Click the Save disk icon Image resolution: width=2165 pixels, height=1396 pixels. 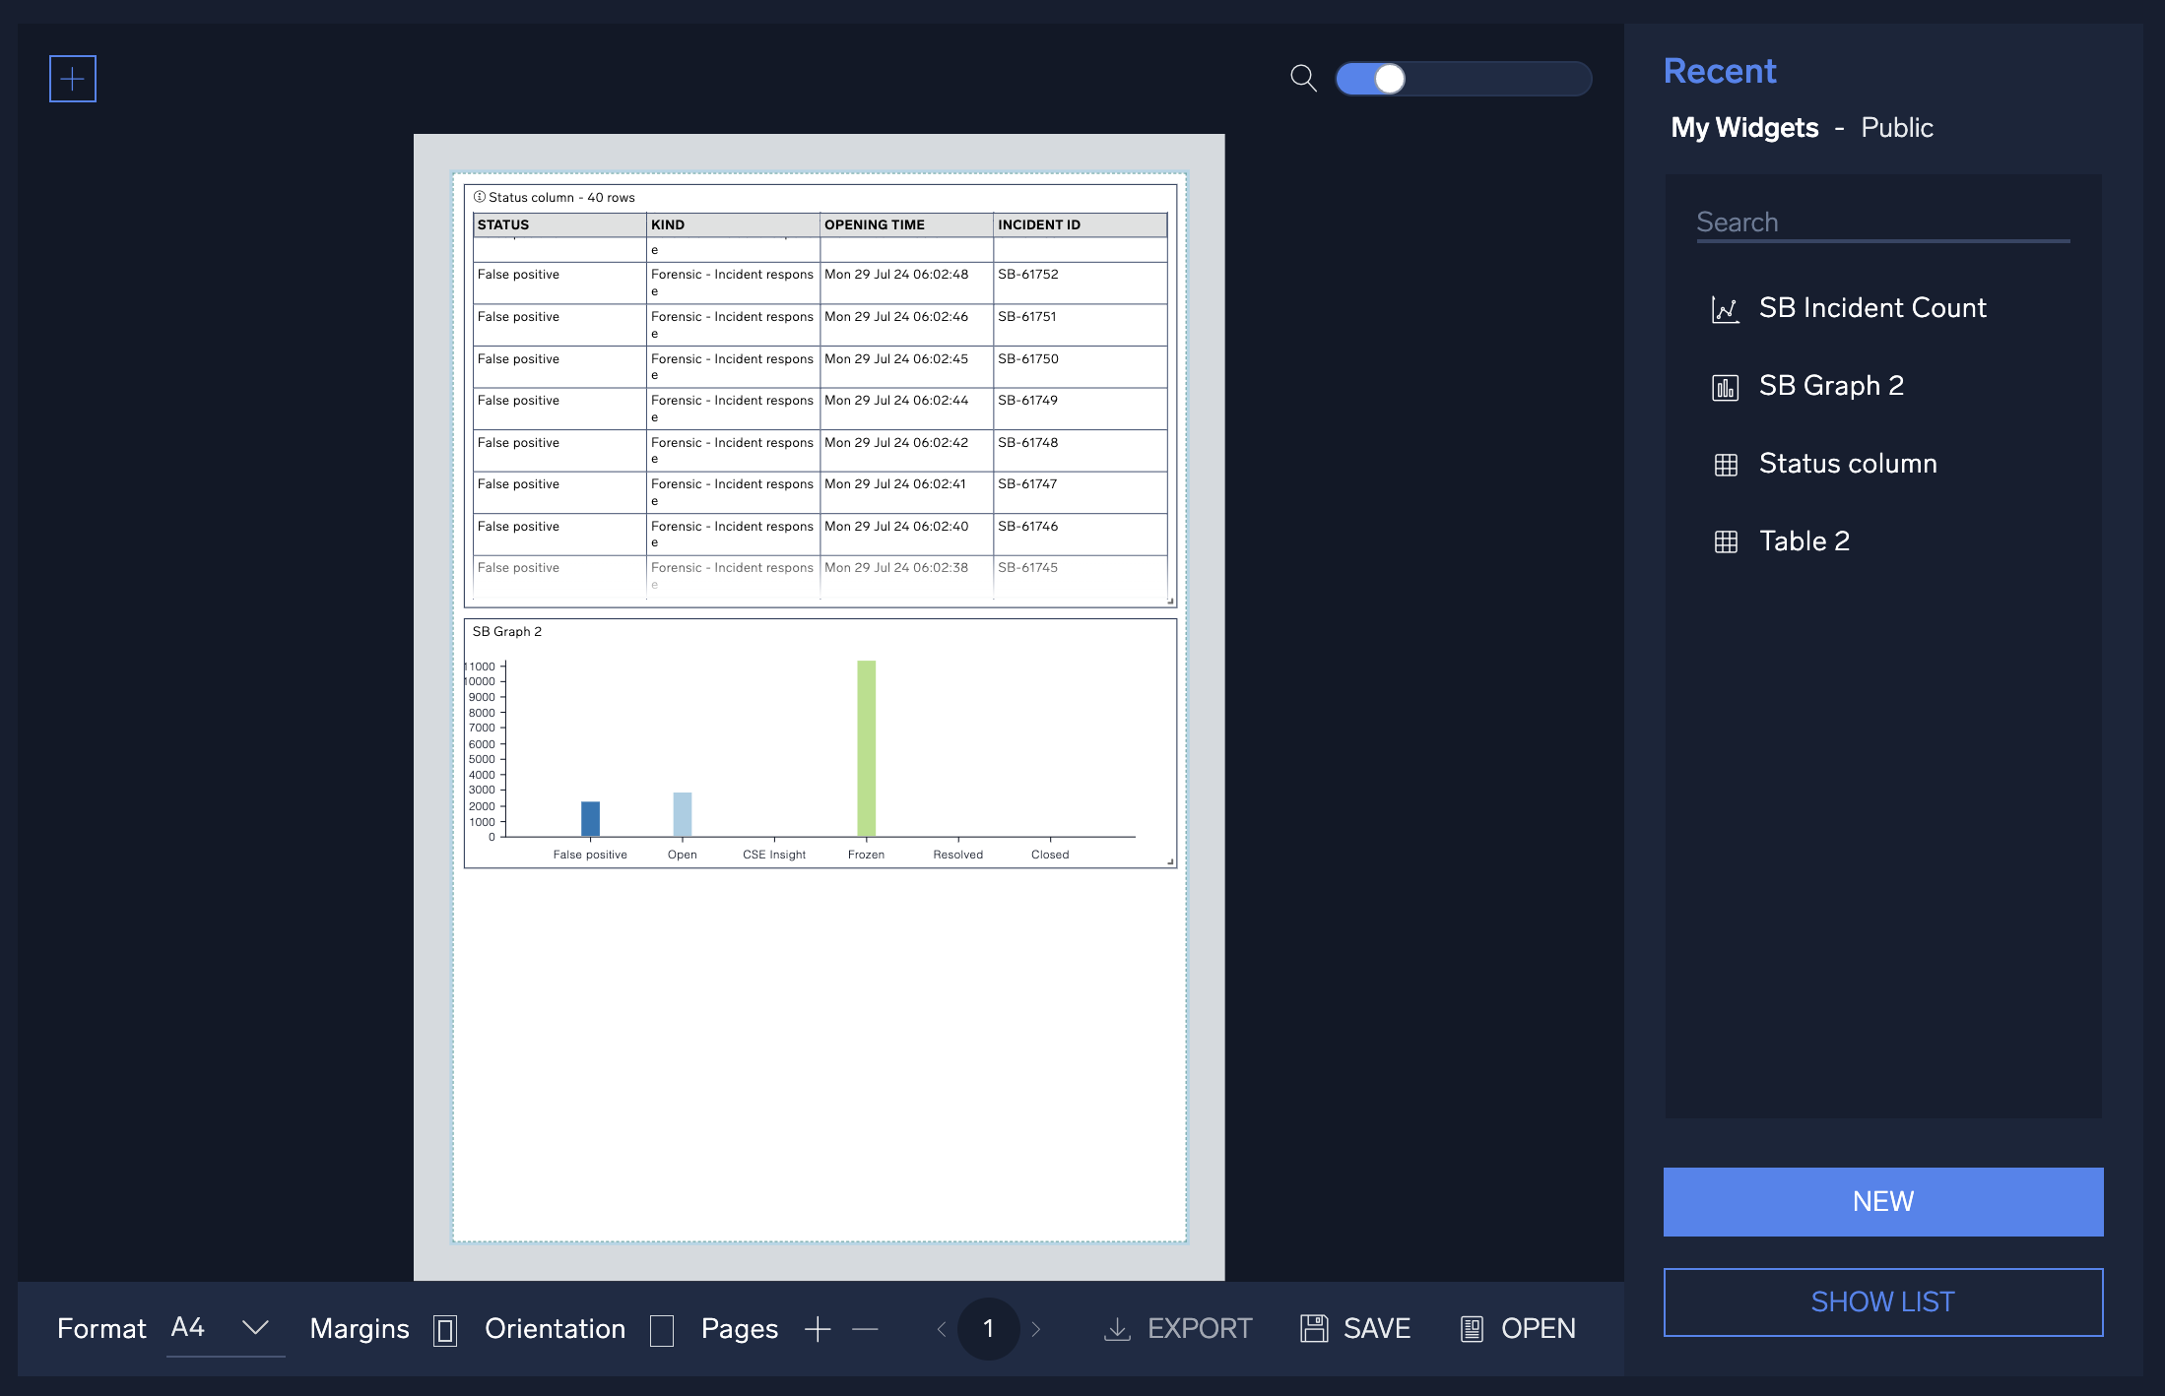pyautogui.click(x=1314, y=1328)
